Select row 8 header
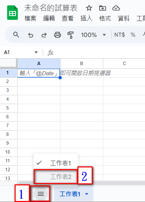Viewport: 145px width, 202px height. coord(8,135)
